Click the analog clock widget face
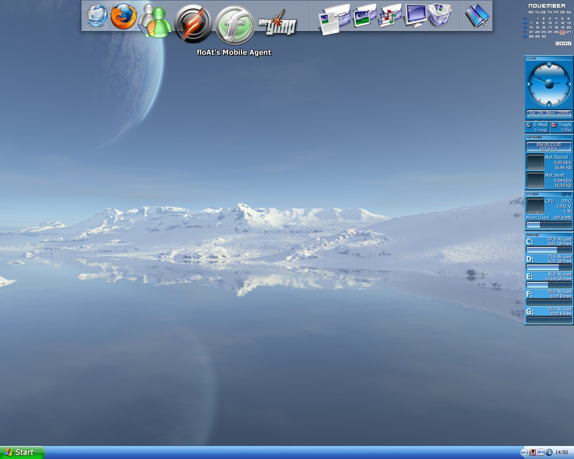This screenshot has height=459, width=574. coord(549,84)
